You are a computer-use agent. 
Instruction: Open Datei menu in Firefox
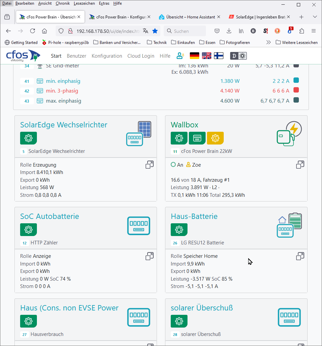point(7,3)
